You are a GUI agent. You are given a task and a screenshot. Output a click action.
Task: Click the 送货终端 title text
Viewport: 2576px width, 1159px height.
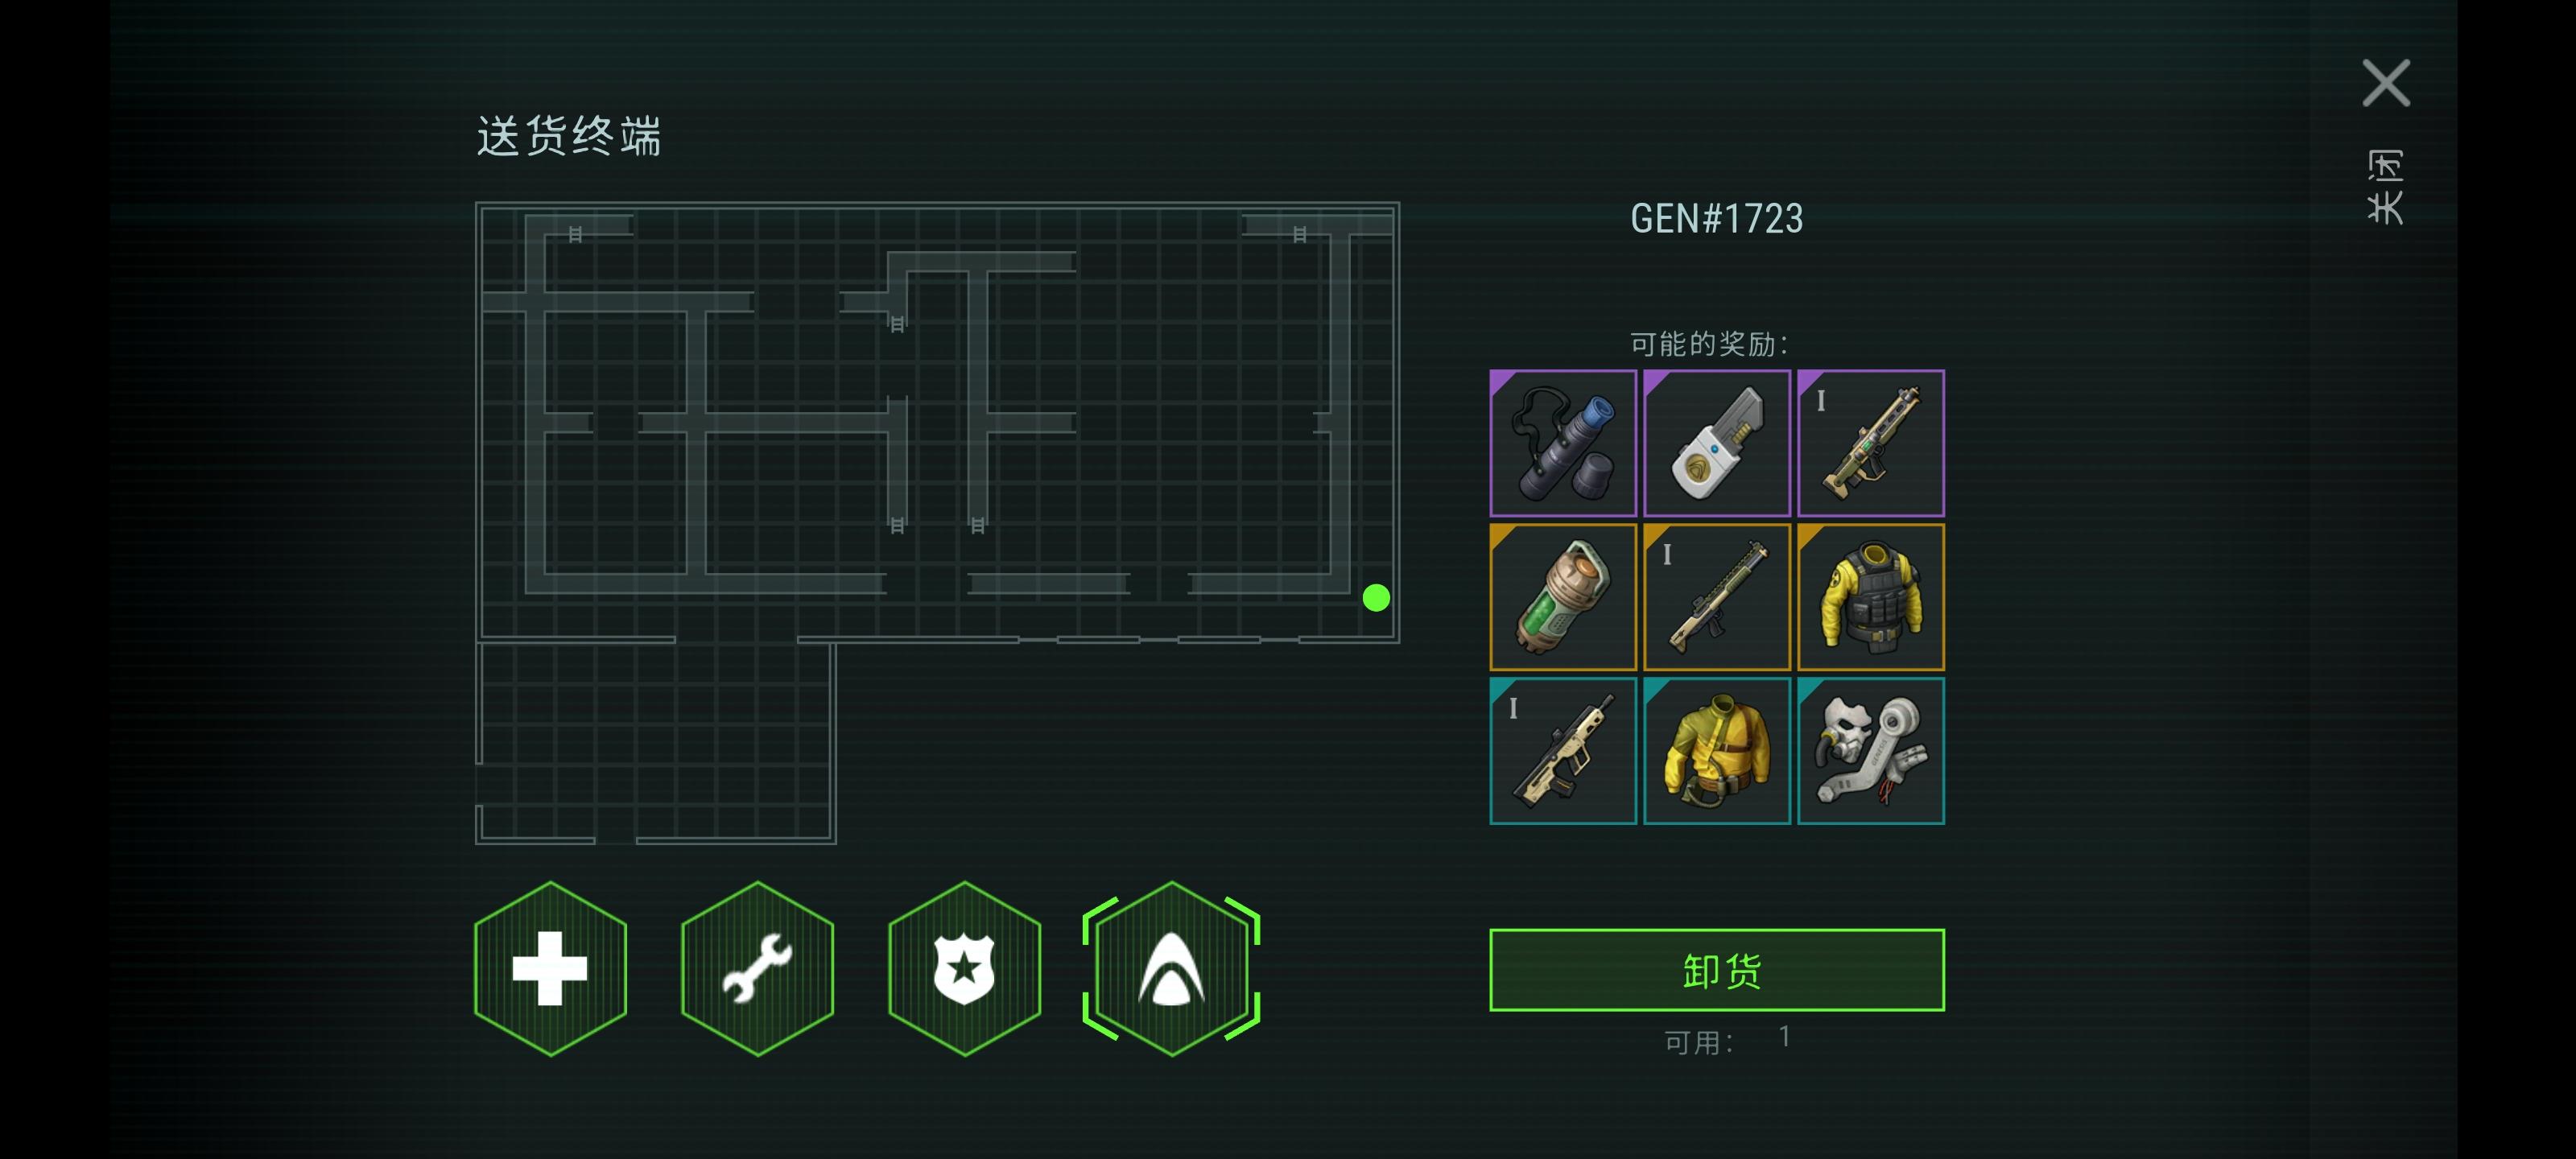(x=569, y=137)
